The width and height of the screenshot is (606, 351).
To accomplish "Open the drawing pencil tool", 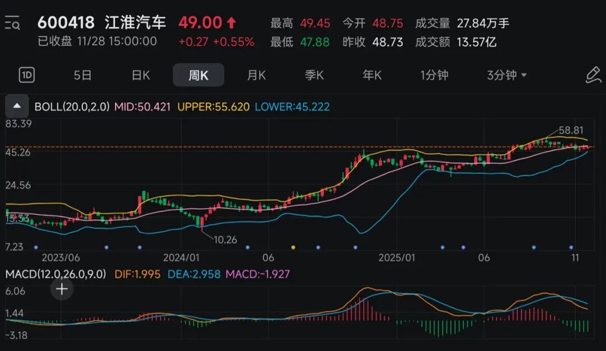I will click(593, 75).
